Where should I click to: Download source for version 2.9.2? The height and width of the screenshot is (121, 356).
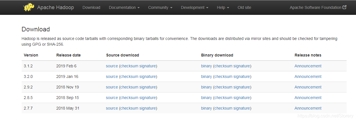112,87
